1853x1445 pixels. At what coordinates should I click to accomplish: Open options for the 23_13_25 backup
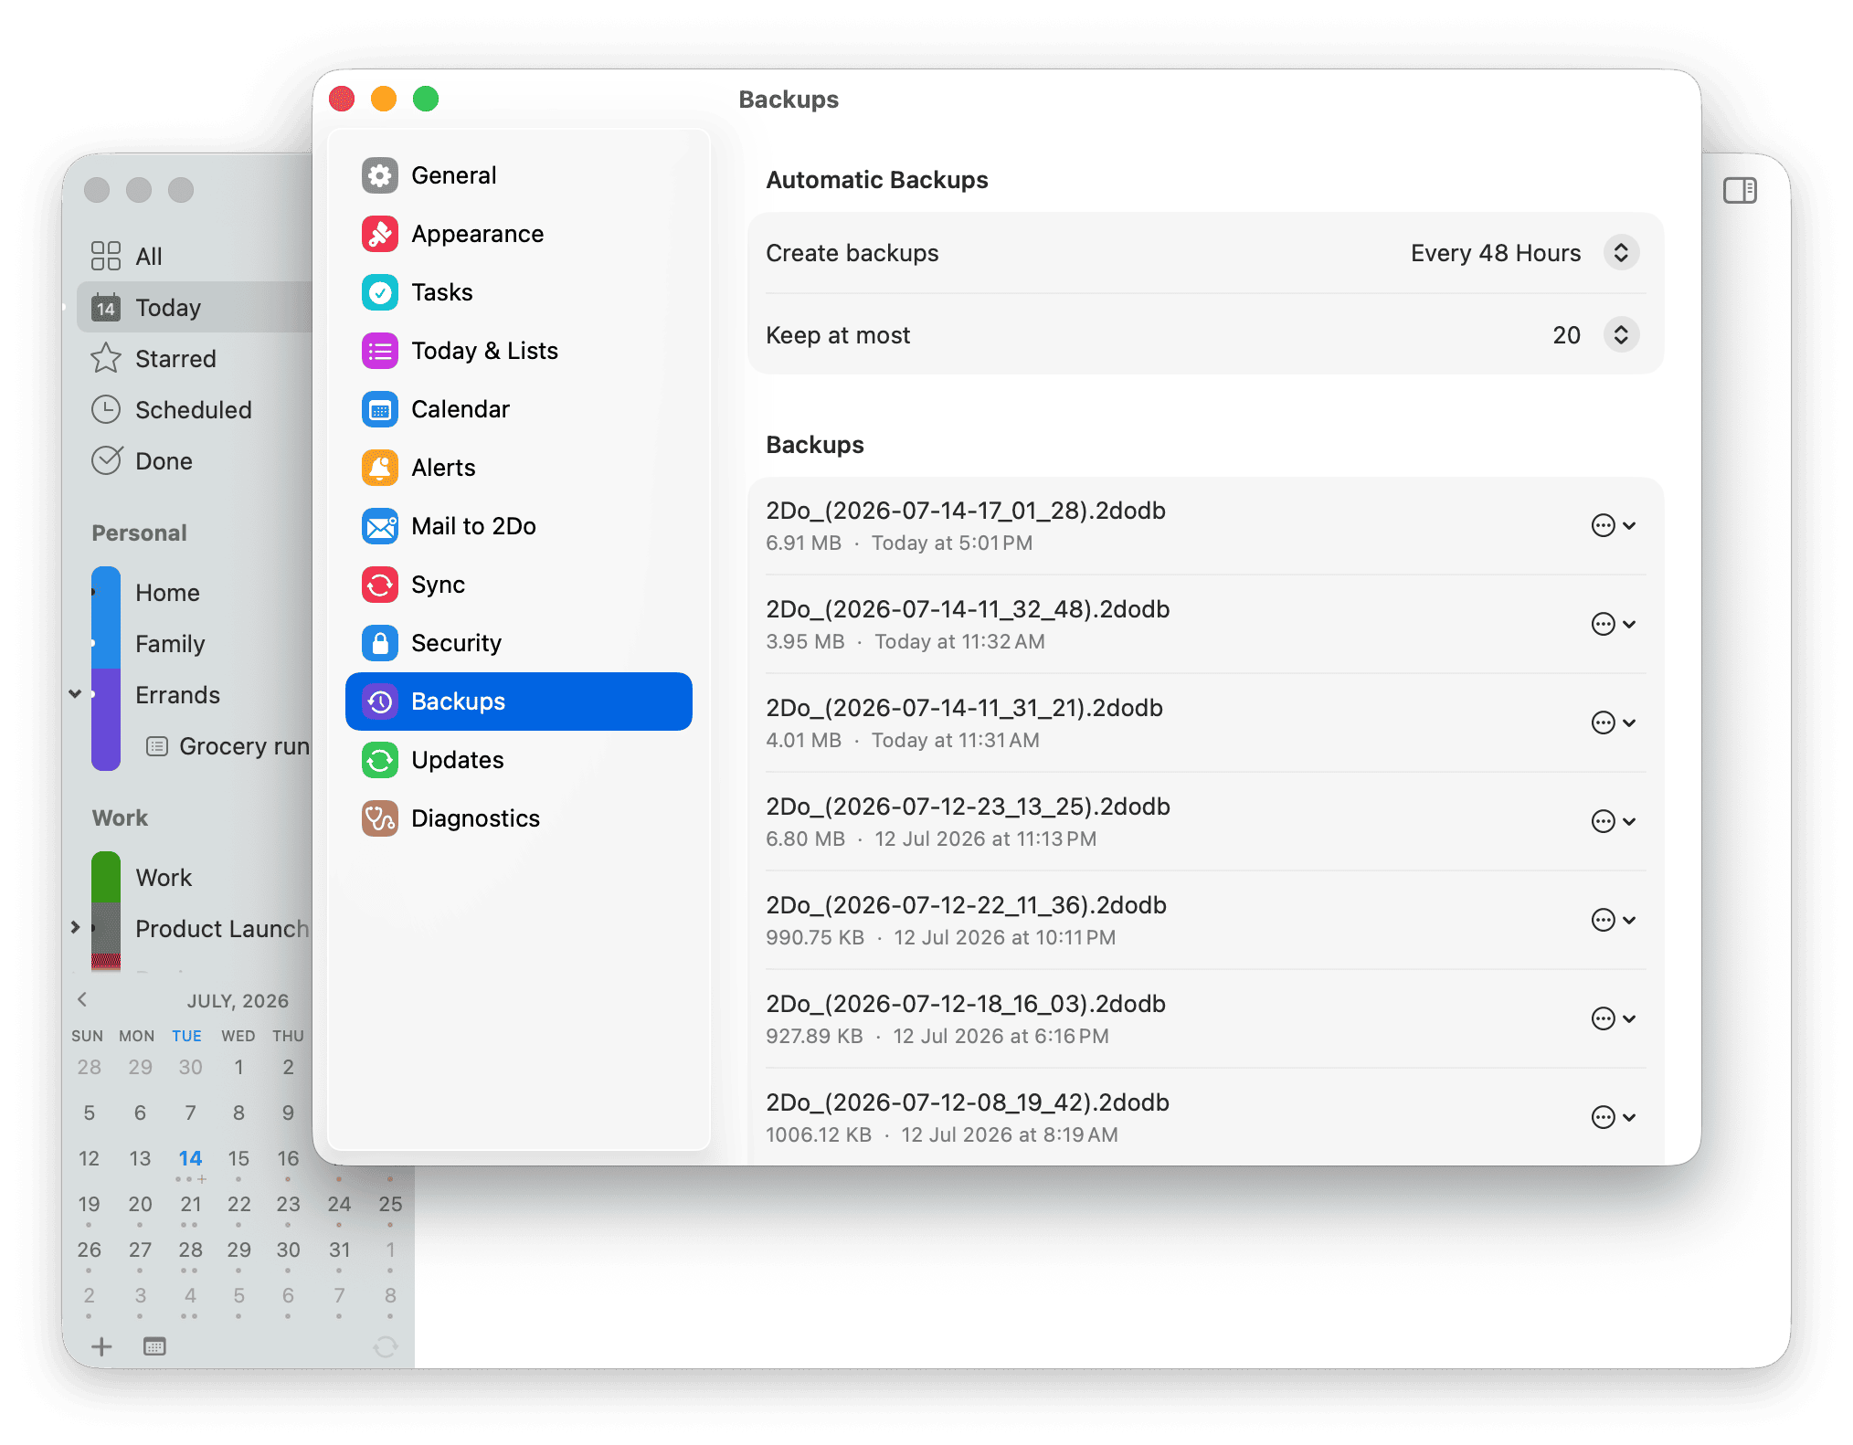(1614, 821)
